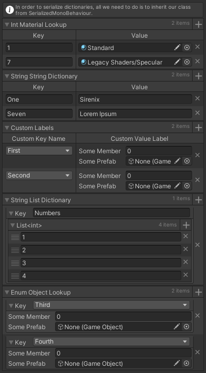Open object picker for Legacy Shaders/Specular
Viewport: 206px width, 373px height.
(x=187, y=62)
